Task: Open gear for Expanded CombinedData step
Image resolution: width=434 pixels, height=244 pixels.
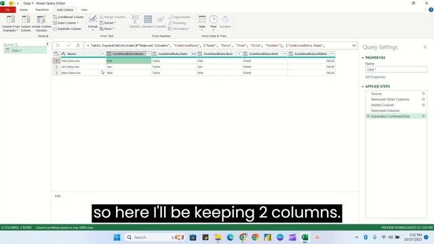Action: tap(423, 116)
